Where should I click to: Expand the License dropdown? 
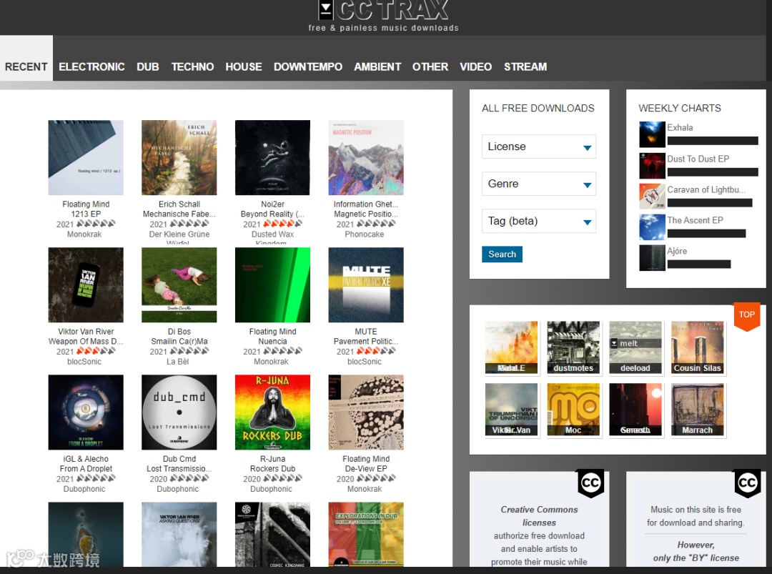(x=539, y=147)
